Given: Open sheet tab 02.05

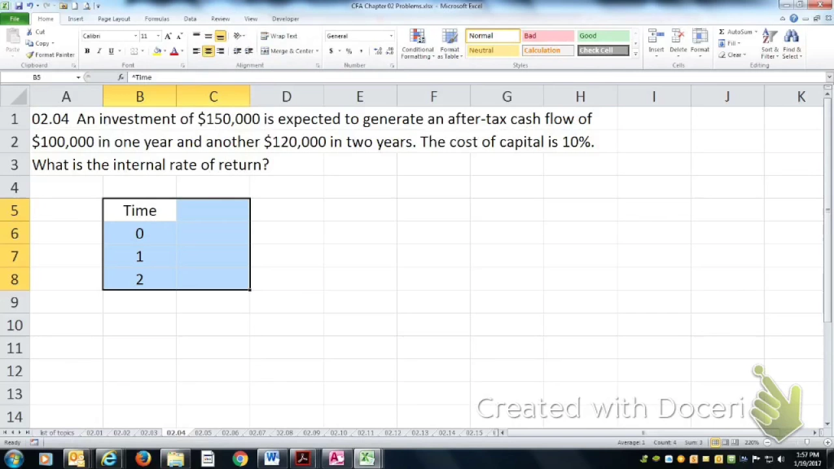Looking at the screenshot, I should click(x=203, y=433).
